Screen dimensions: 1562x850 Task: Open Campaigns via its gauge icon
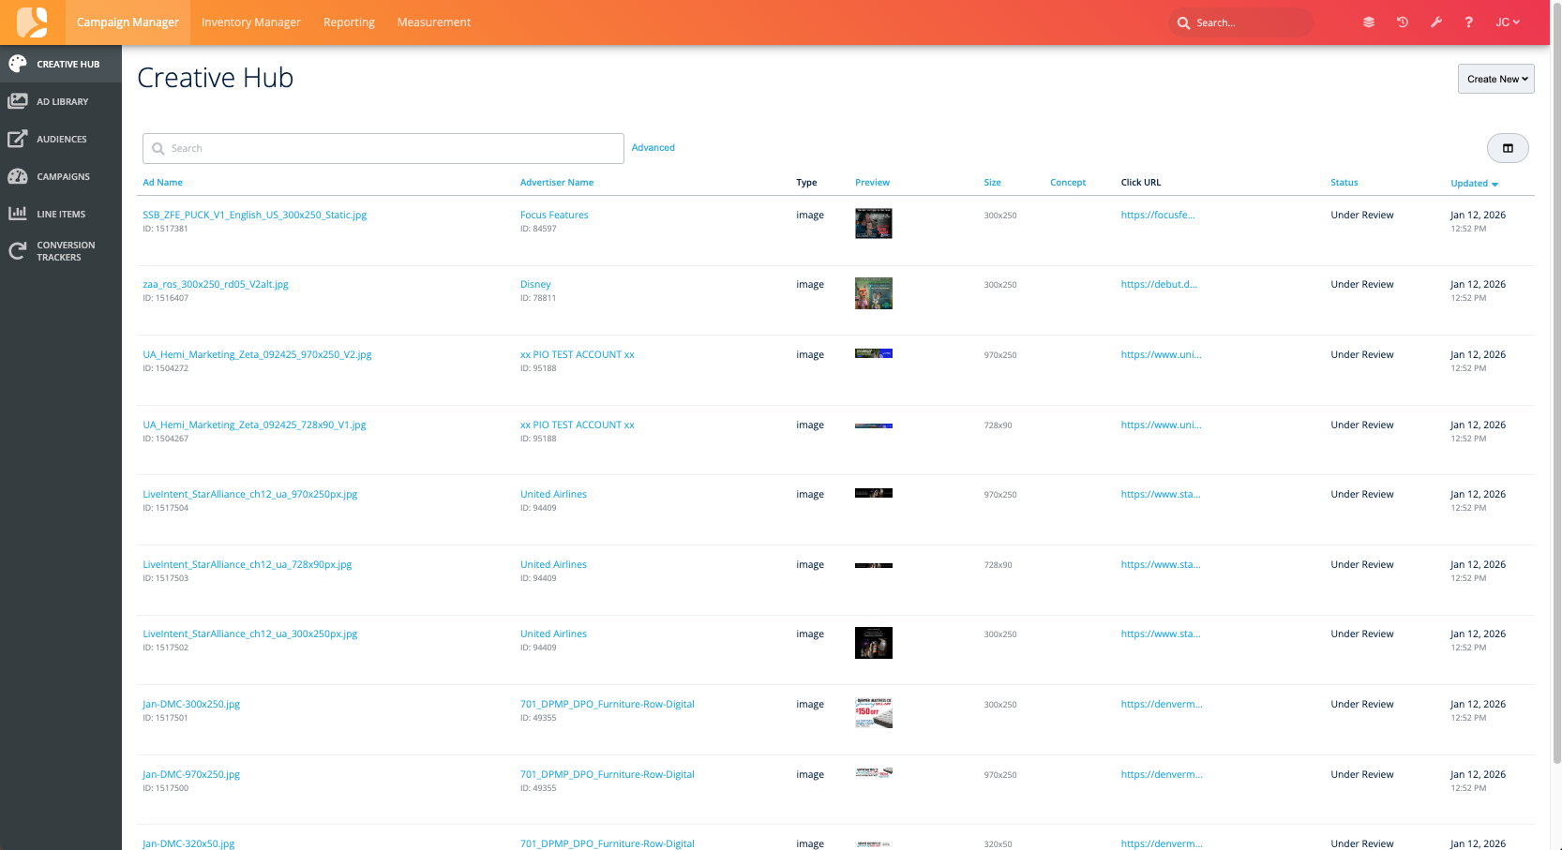(x=18, y=176)
